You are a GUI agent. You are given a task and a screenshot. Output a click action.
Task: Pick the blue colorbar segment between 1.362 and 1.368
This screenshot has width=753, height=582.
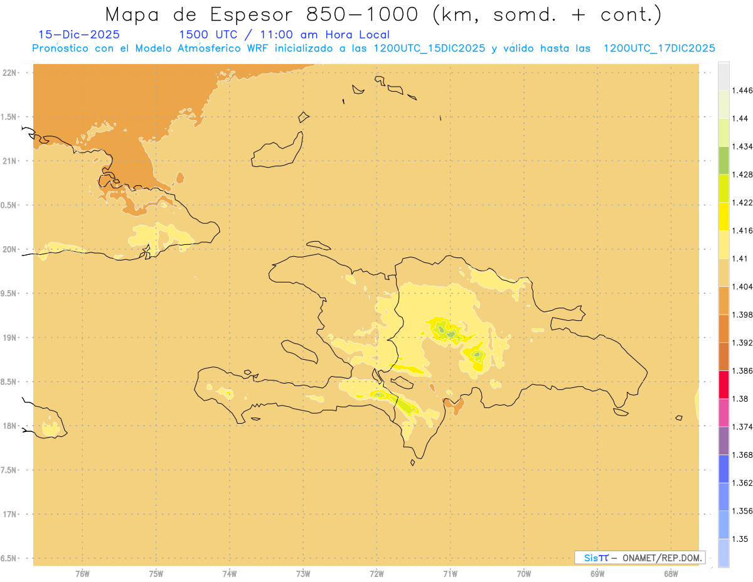pyautogui.click(x=724, y=468)
